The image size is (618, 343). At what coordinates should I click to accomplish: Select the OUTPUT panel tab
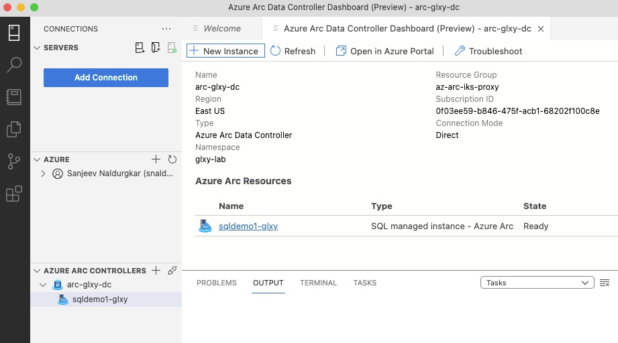[x=268, y=283]
